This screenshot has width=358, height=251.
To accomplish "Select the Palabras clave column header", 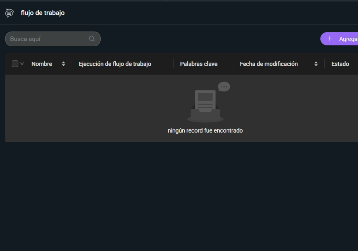I will 199,64.
